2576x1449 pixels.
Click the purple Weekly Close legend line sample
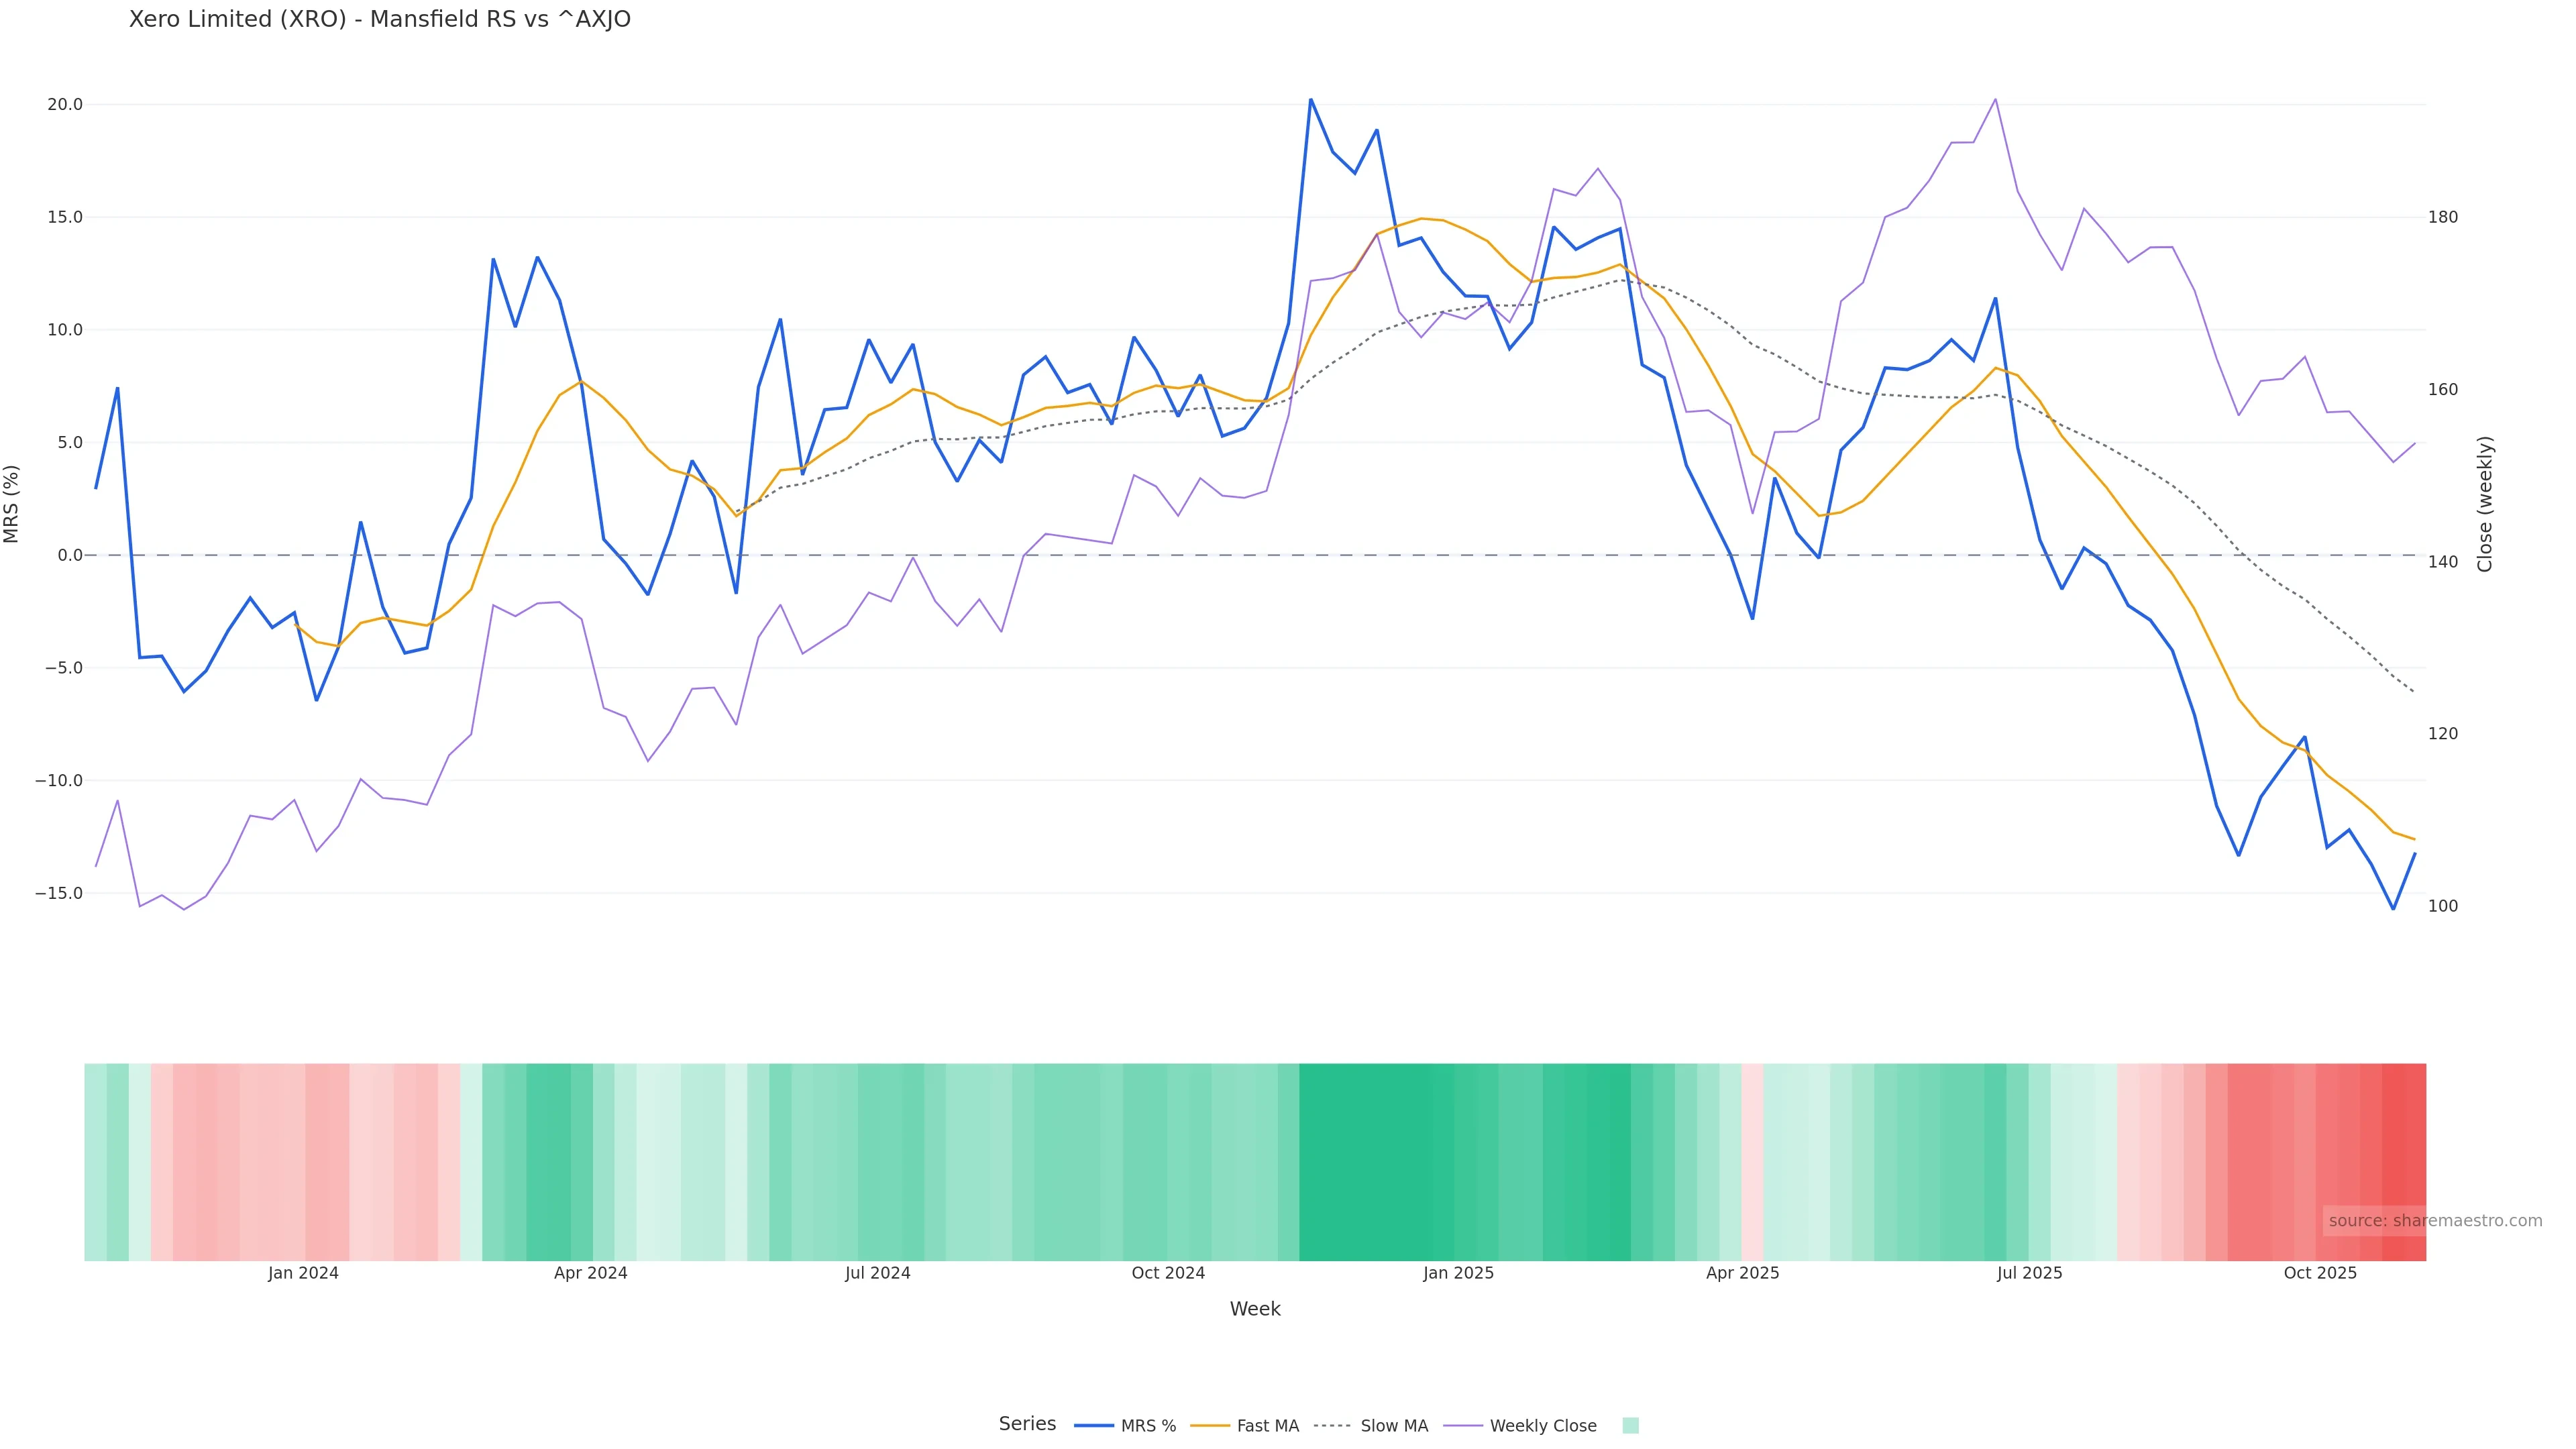[x=1462, y=1426]
